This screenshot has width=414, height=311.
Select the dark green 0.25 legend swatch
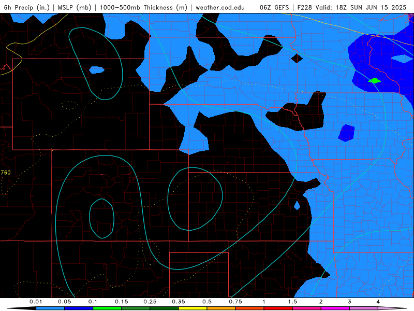point(164,308)
